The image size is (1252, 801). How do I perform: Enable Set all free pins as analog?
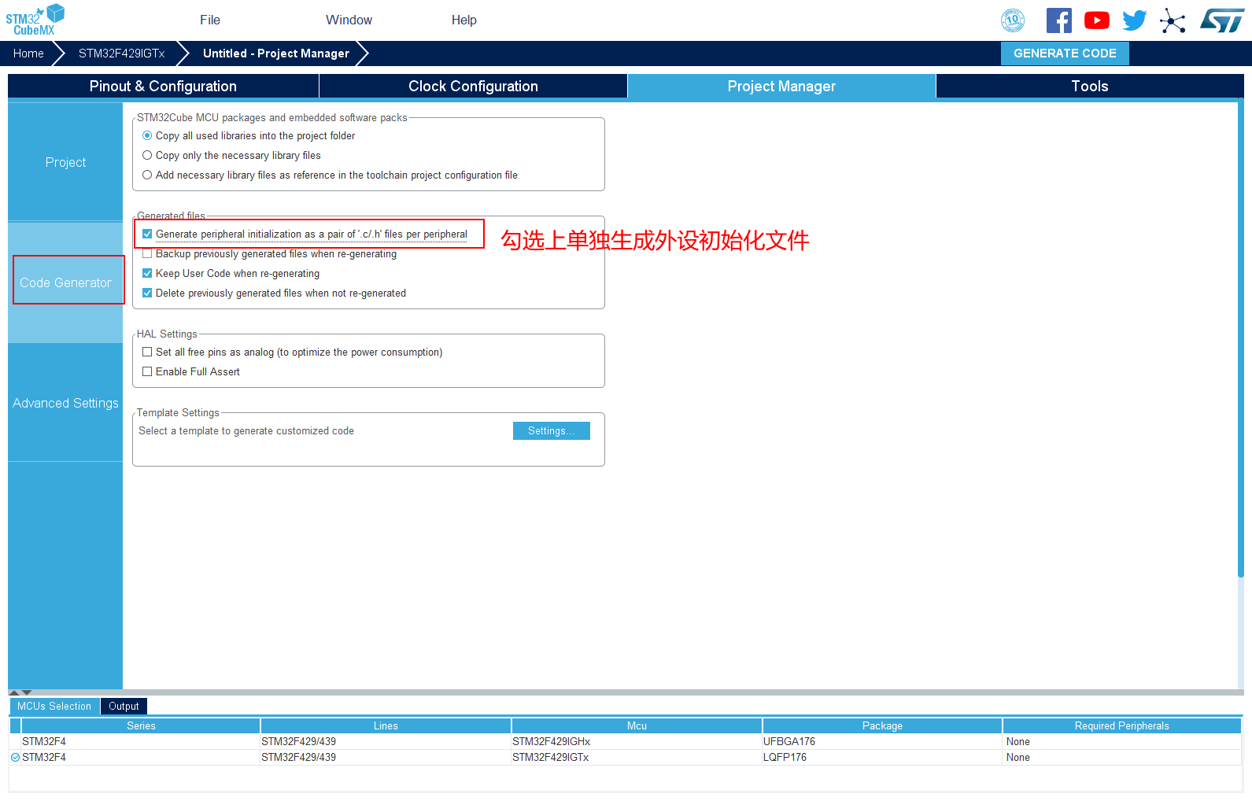pyautogui.click(x=147, y=352)
